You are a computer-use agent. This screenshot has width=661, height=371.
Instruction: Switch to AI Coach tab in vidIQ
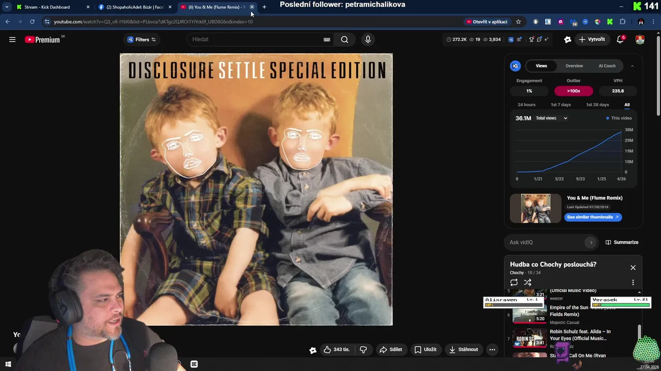(x=607, y=66)
